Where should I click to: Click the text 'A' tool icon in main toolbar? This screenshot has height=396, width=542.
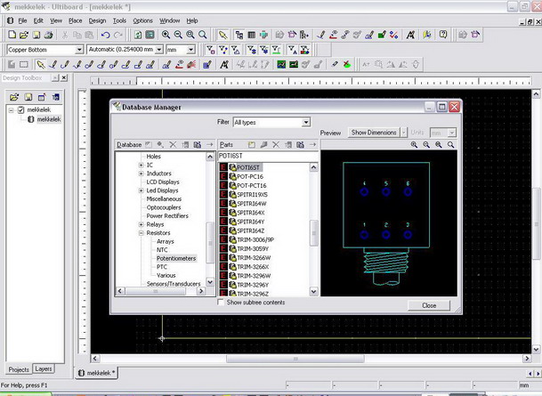(x=410, y=35)
